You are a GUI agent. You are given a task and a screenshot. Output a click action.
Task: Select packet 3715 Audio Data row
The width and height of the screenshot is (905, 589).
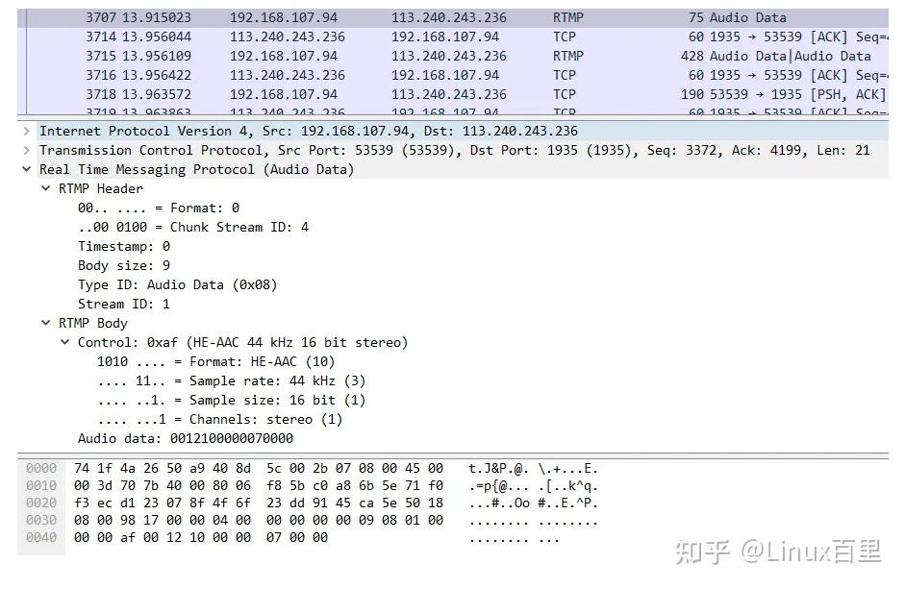[x=385, y=56]
